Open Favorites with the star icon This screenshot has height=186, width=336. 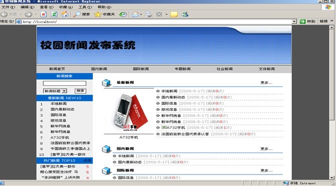click(97, 15)
